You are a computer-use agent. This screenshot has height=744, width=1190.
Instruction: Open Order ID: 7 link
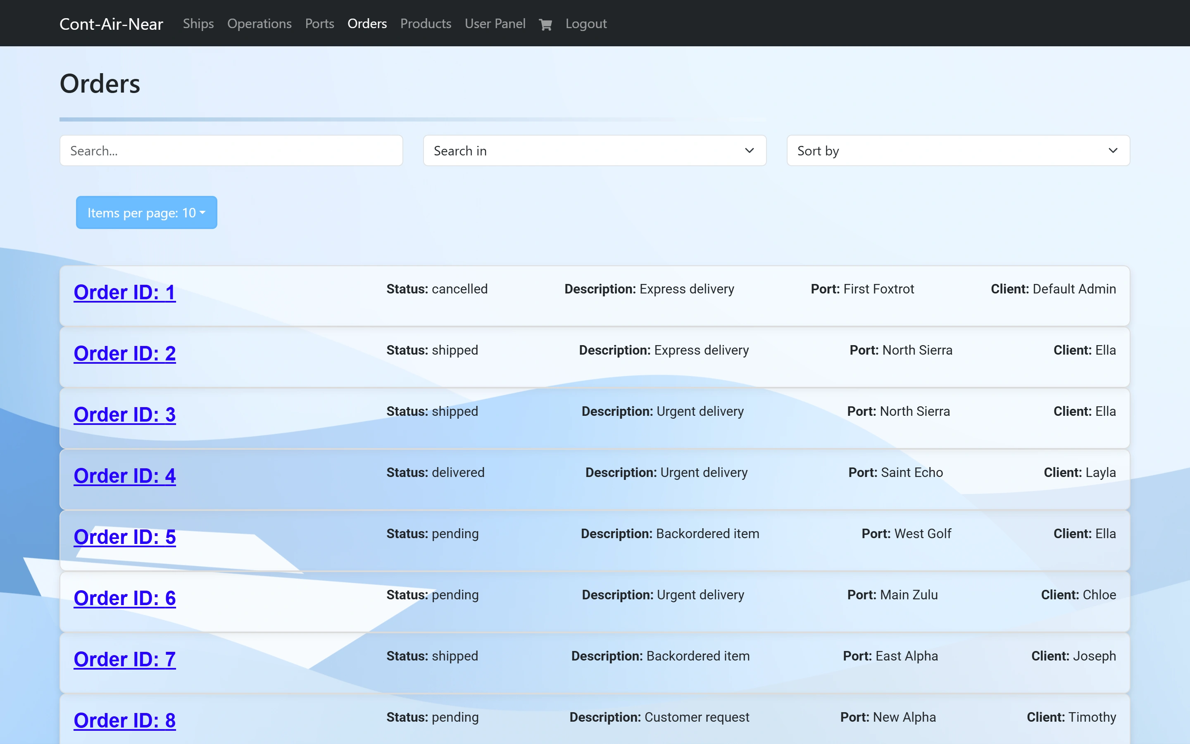point(124,659)
